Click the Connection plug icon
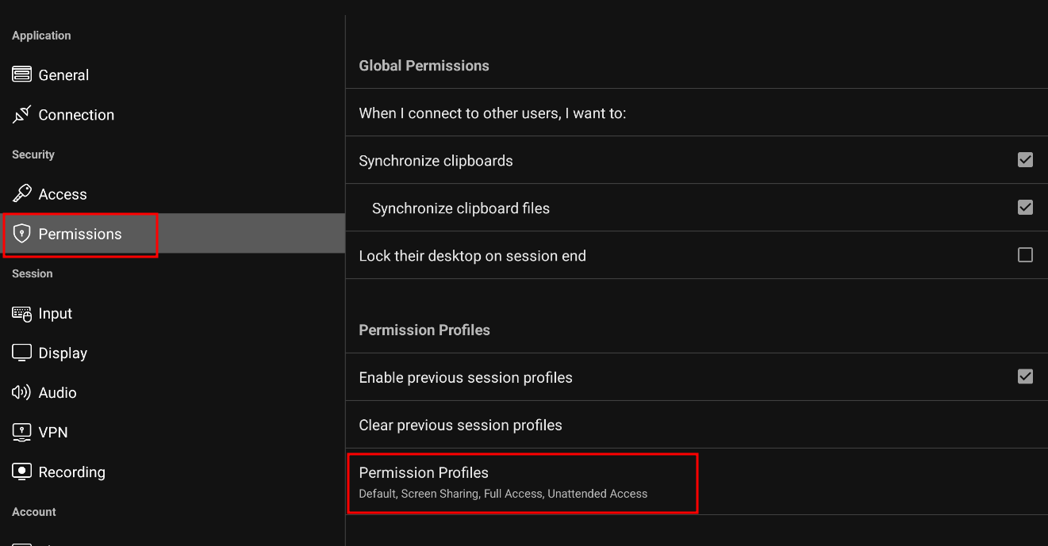Screen dimensions: 1048x546 click(21, 114)
